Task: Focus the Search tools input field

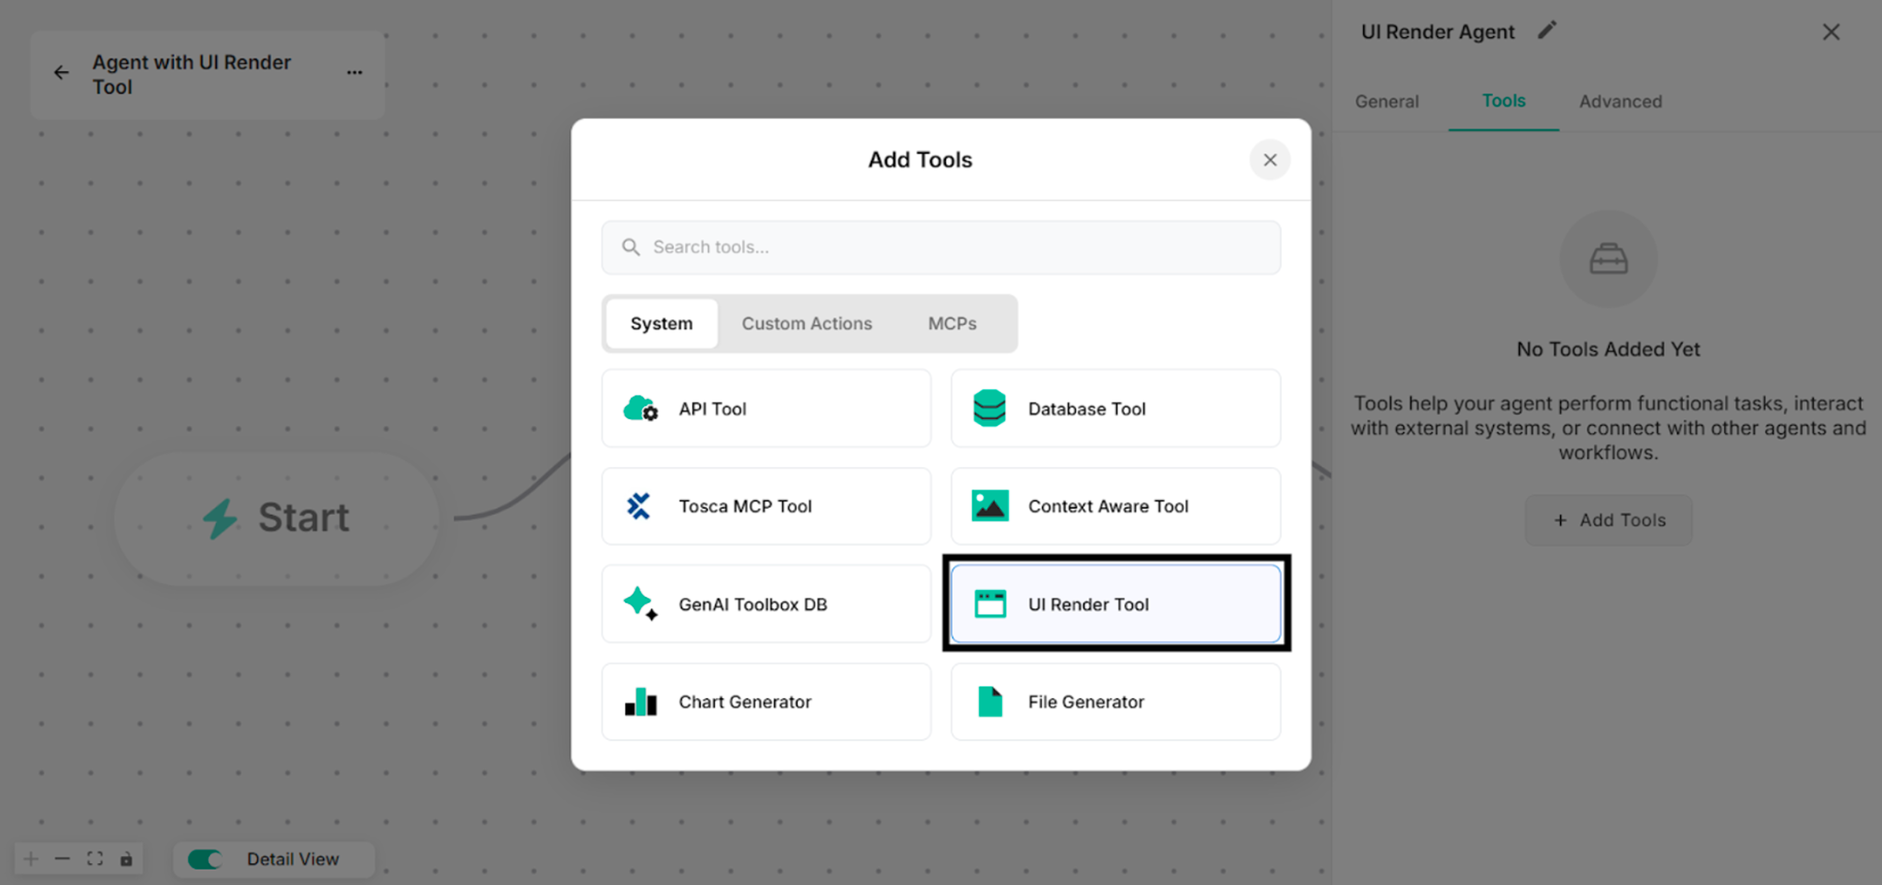Action: (x=941, y=248)
